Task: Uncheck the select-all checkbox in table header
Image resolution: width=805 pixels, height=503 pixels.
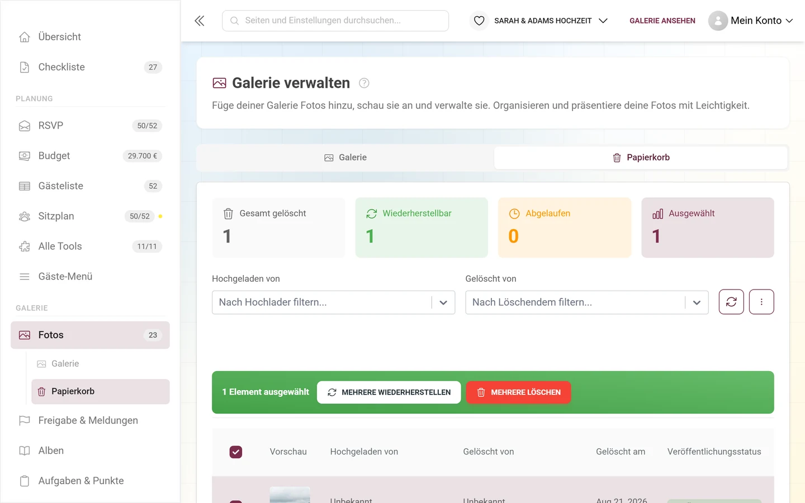Action: [236, 452]
